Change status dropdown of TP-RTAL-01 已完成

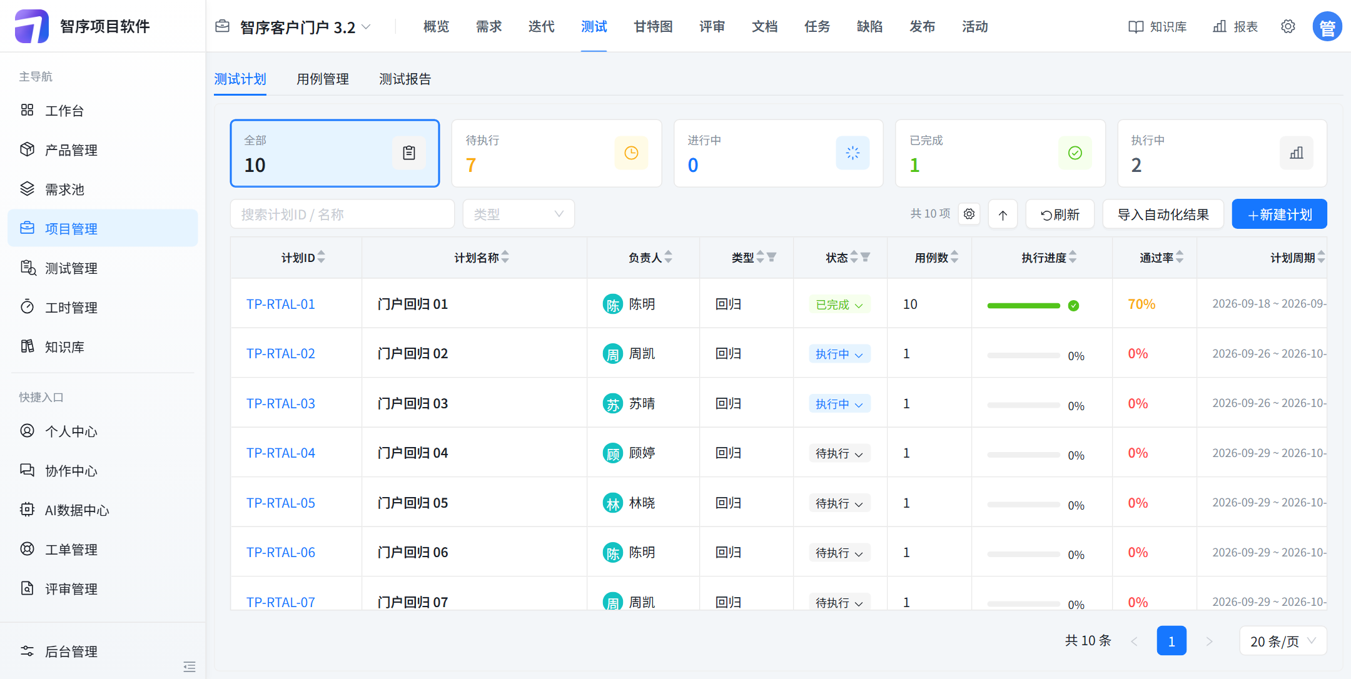click(x=839, y=304)
